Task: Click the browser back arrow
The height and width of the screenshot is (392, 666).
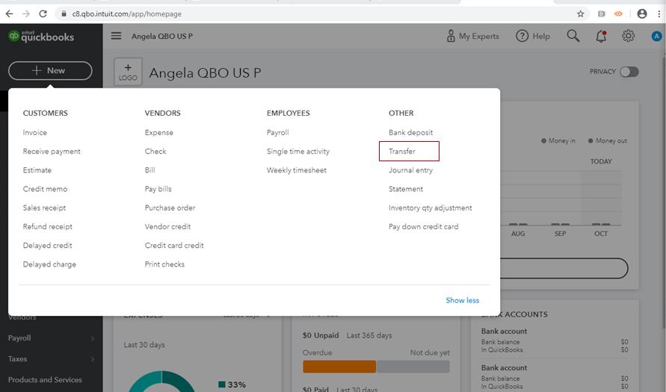Action: [9, 14]
